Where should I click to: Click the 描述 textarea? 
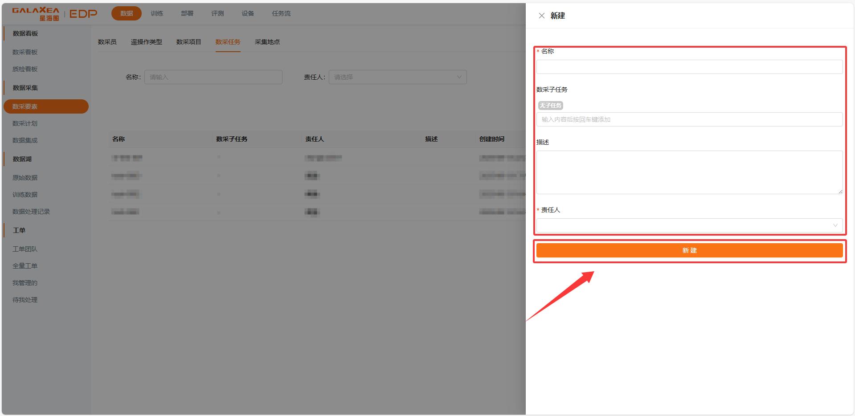(x=689, y=172)
